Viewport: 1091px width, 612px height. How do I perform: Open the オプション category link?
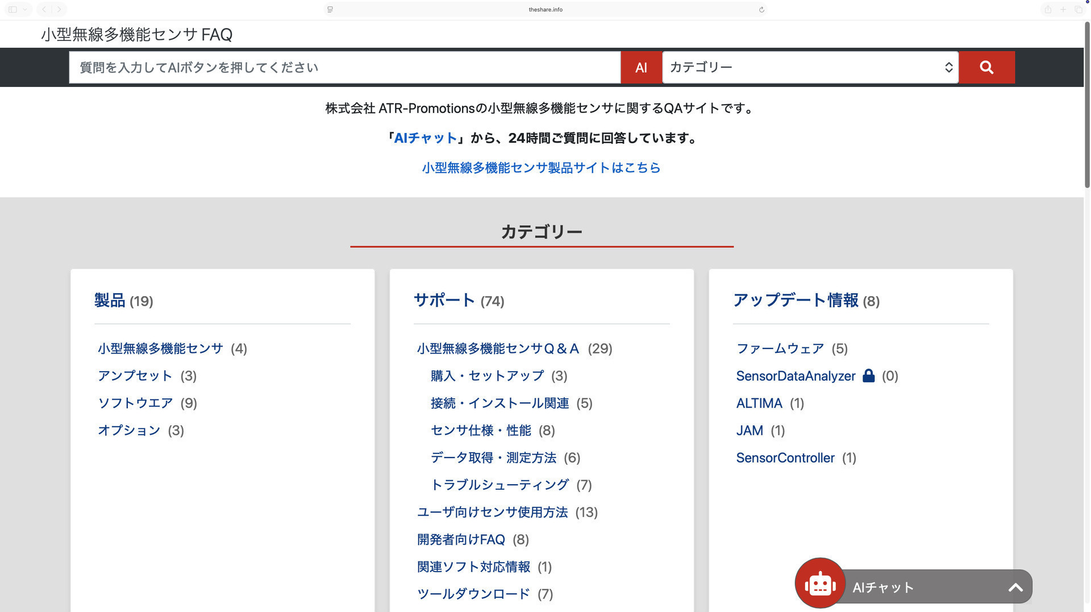pos(129,430)
